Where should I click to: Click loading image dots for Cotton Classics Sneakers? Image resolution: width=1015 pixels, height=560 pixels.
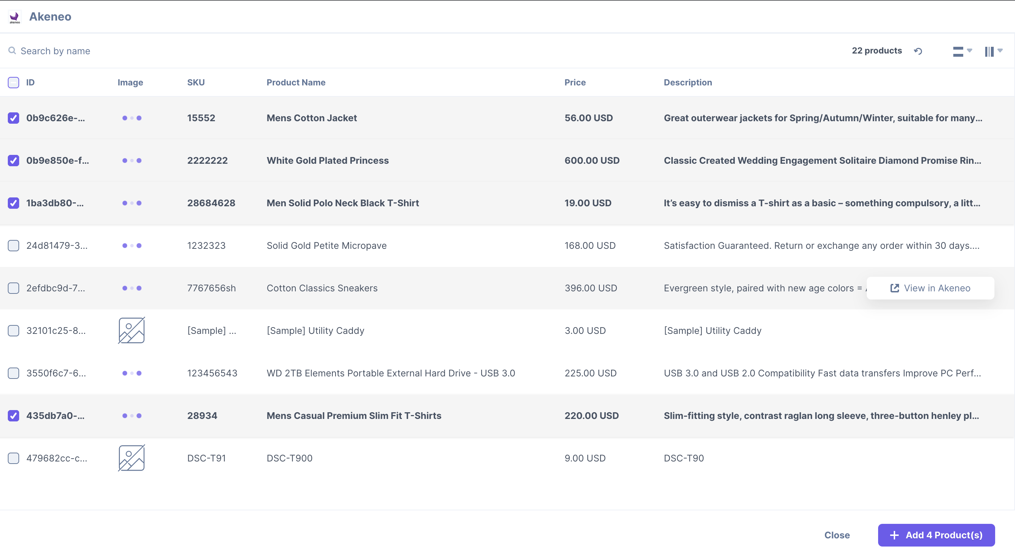[x=132, y=288]
